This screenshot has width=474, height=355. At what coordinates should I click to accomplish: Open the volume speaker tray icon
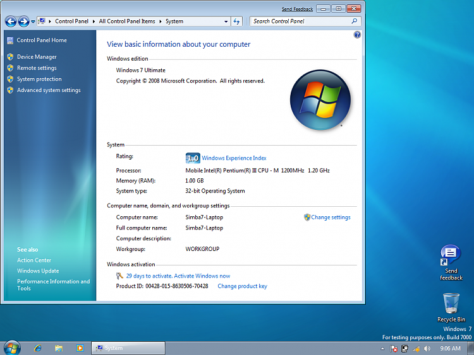coord(427,349)
